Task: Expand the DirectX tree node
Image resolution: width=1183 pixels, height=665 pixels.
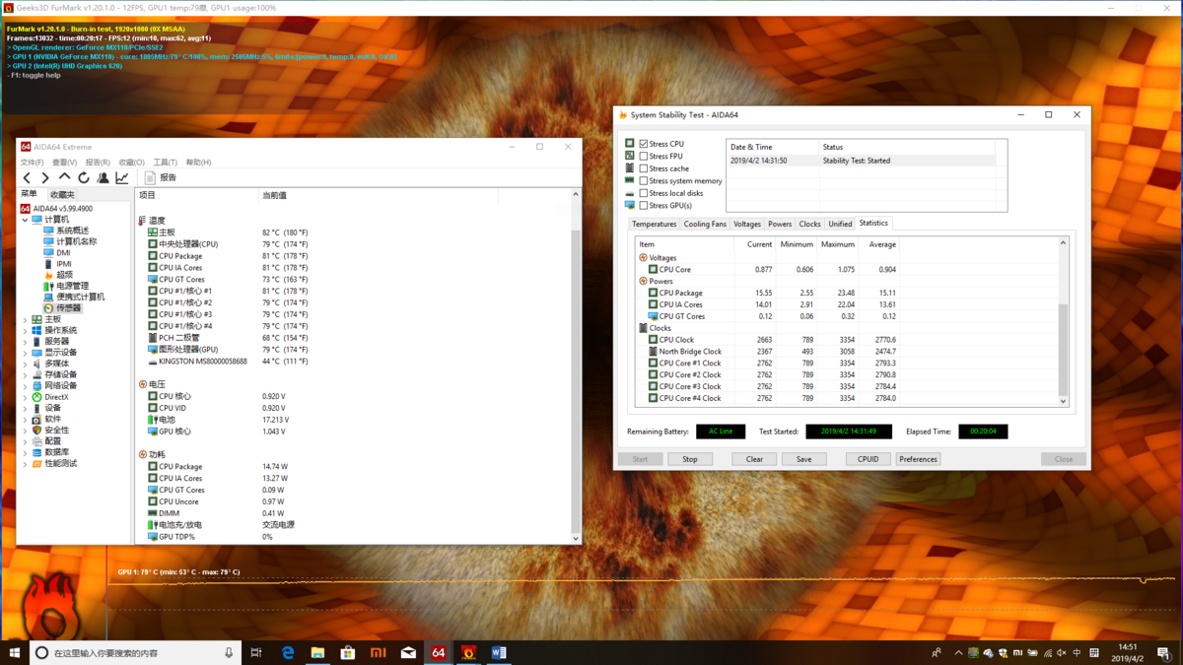Action: [x=26, y=397]
